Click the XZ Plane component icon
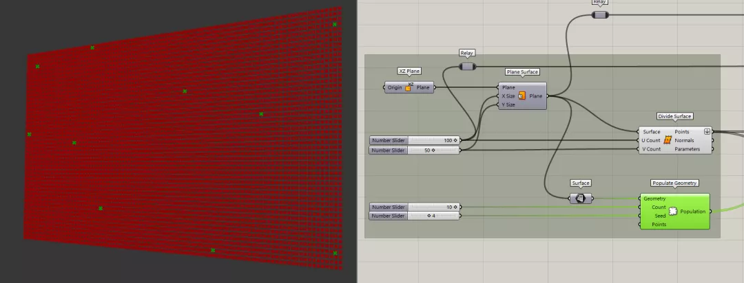This screenshot has width=744, height=283. [x=409, y=87]
